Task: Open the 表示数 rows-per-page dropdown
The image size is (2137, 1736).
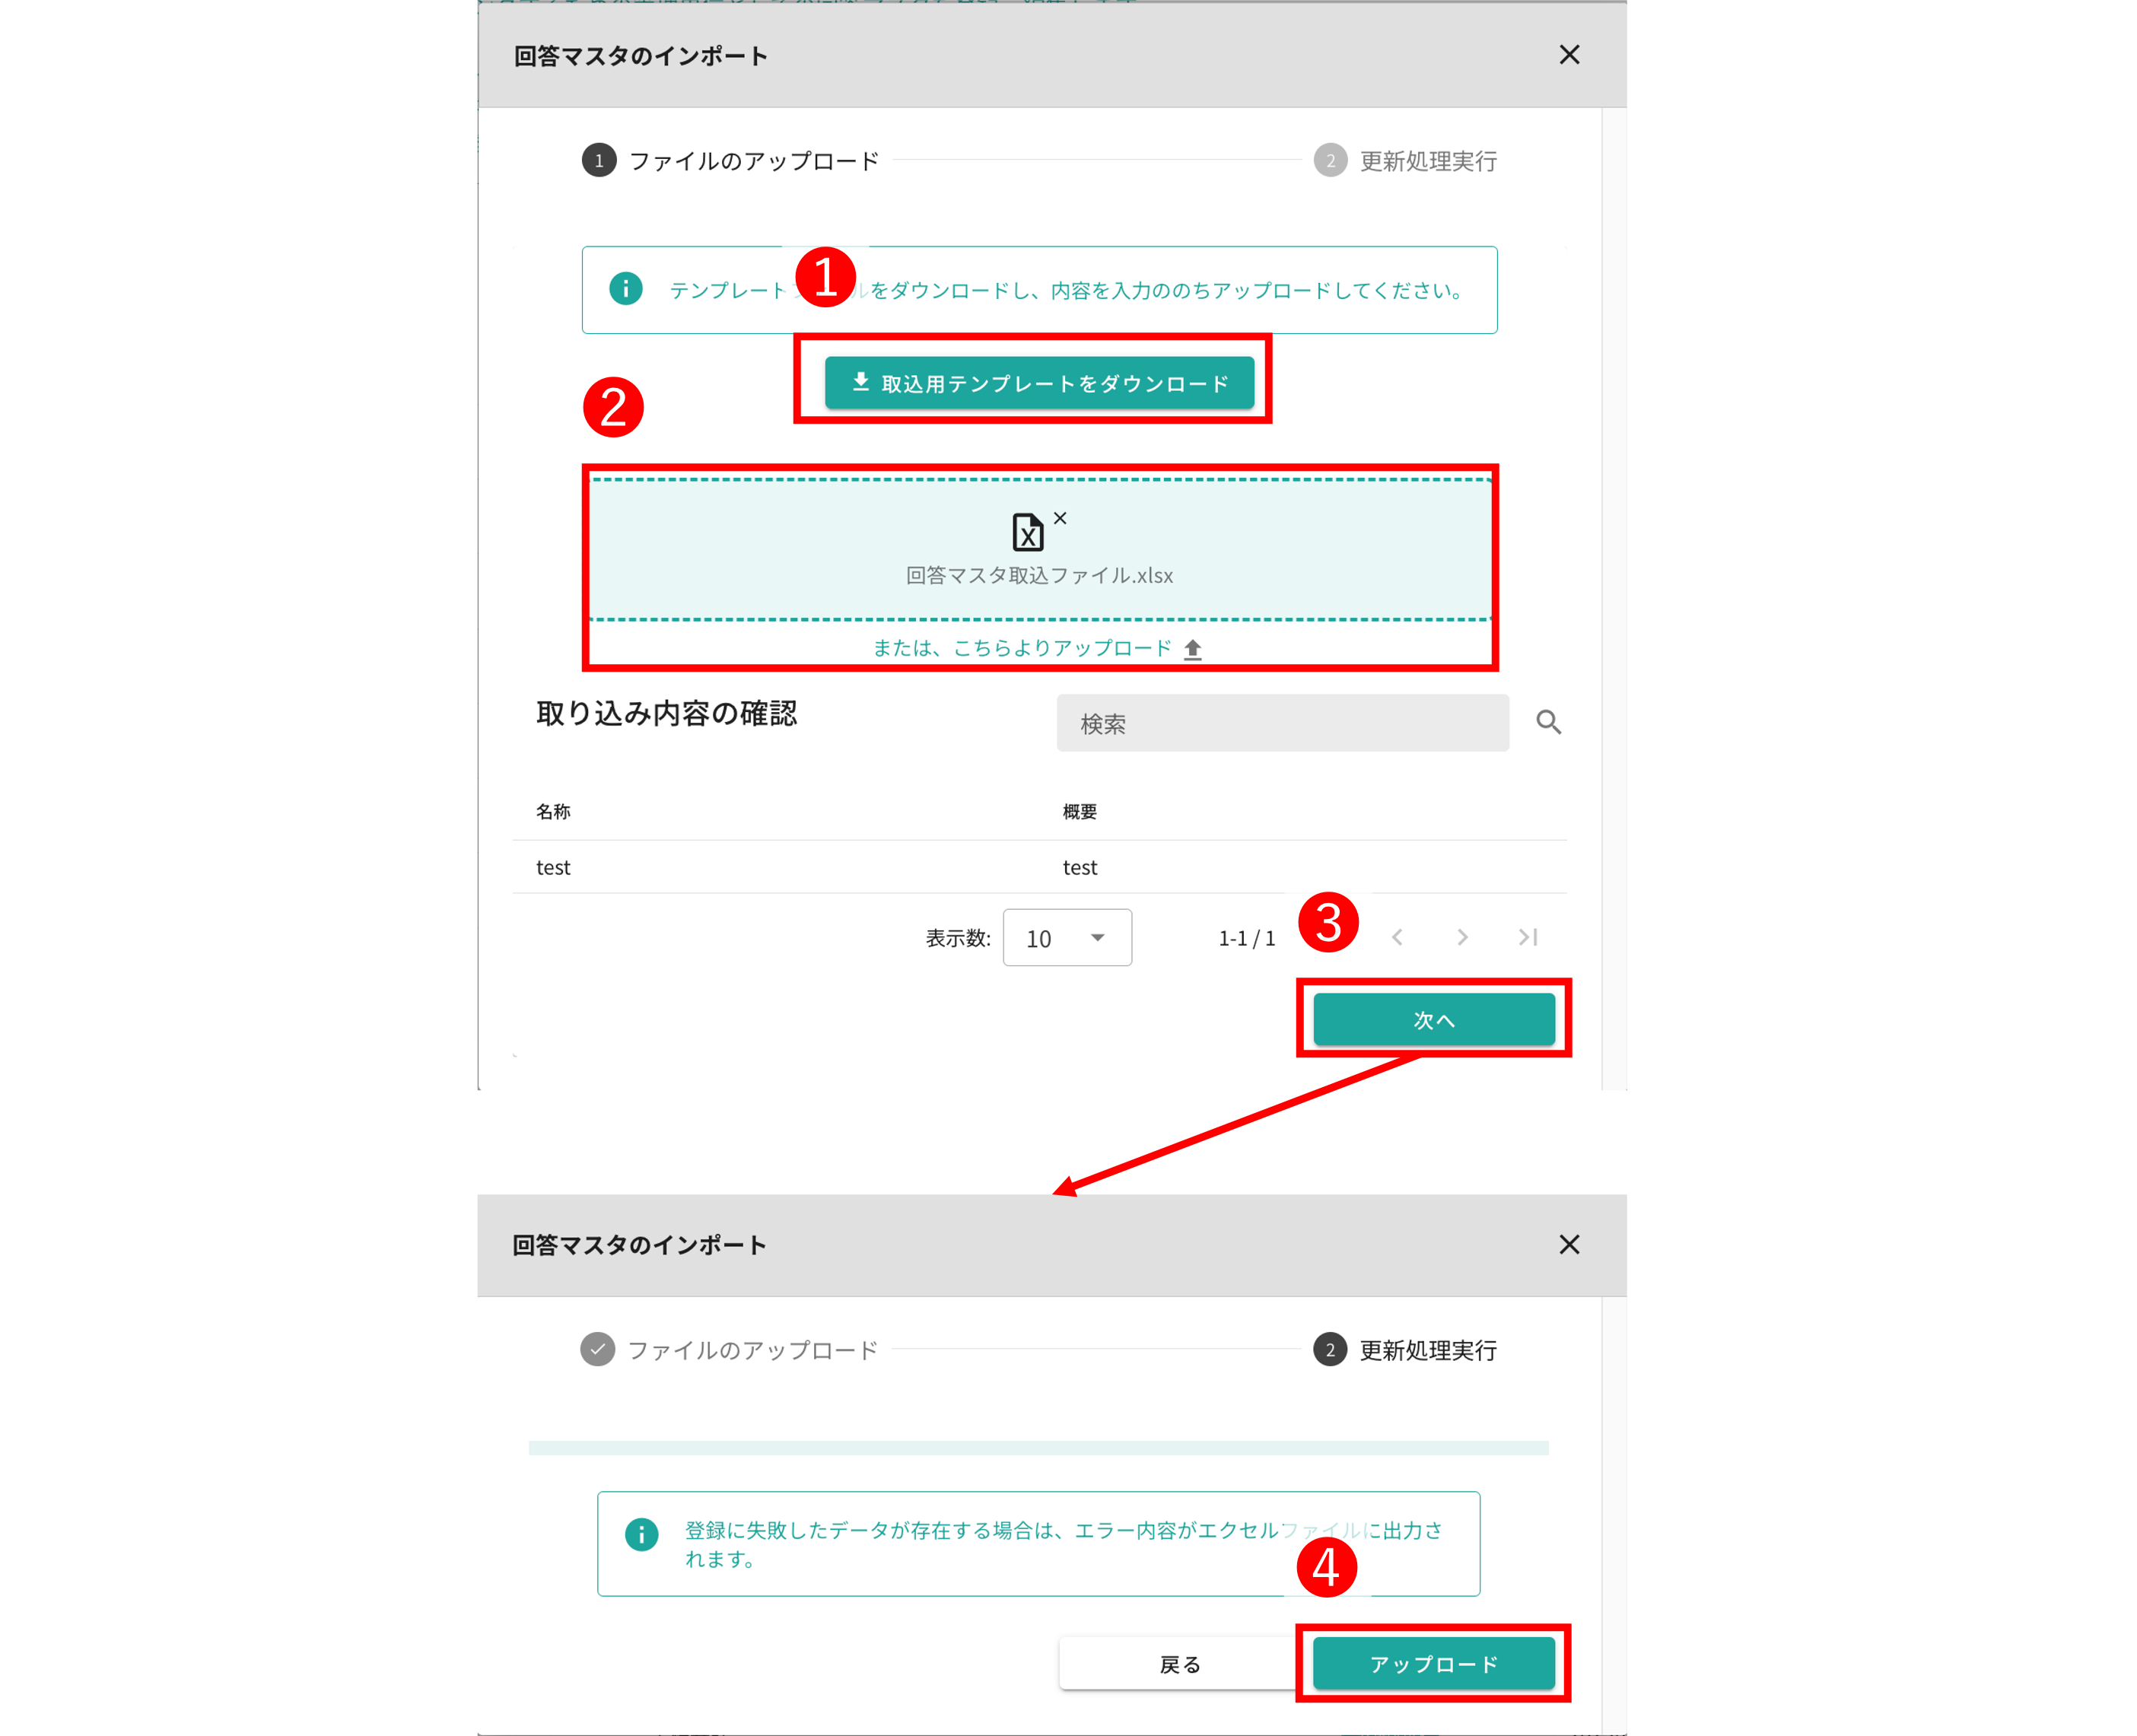Action: click(x=1067, y=938)
